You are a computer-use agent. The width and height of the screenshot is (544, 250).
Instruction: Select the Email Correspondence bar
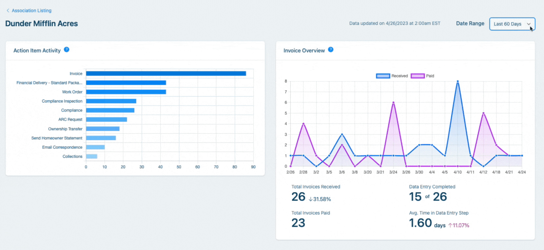tap(95, 147)
